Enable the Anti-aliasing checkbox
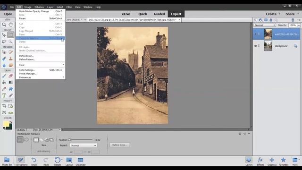This screenshot has height=170, width=302. [35, 151]
